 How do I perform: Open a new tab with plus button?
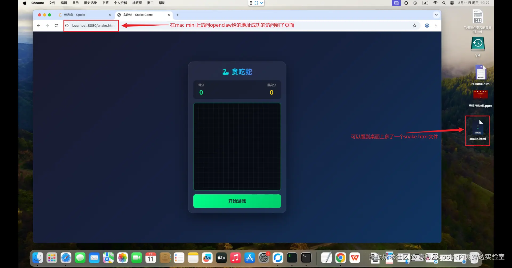point(178,15)
